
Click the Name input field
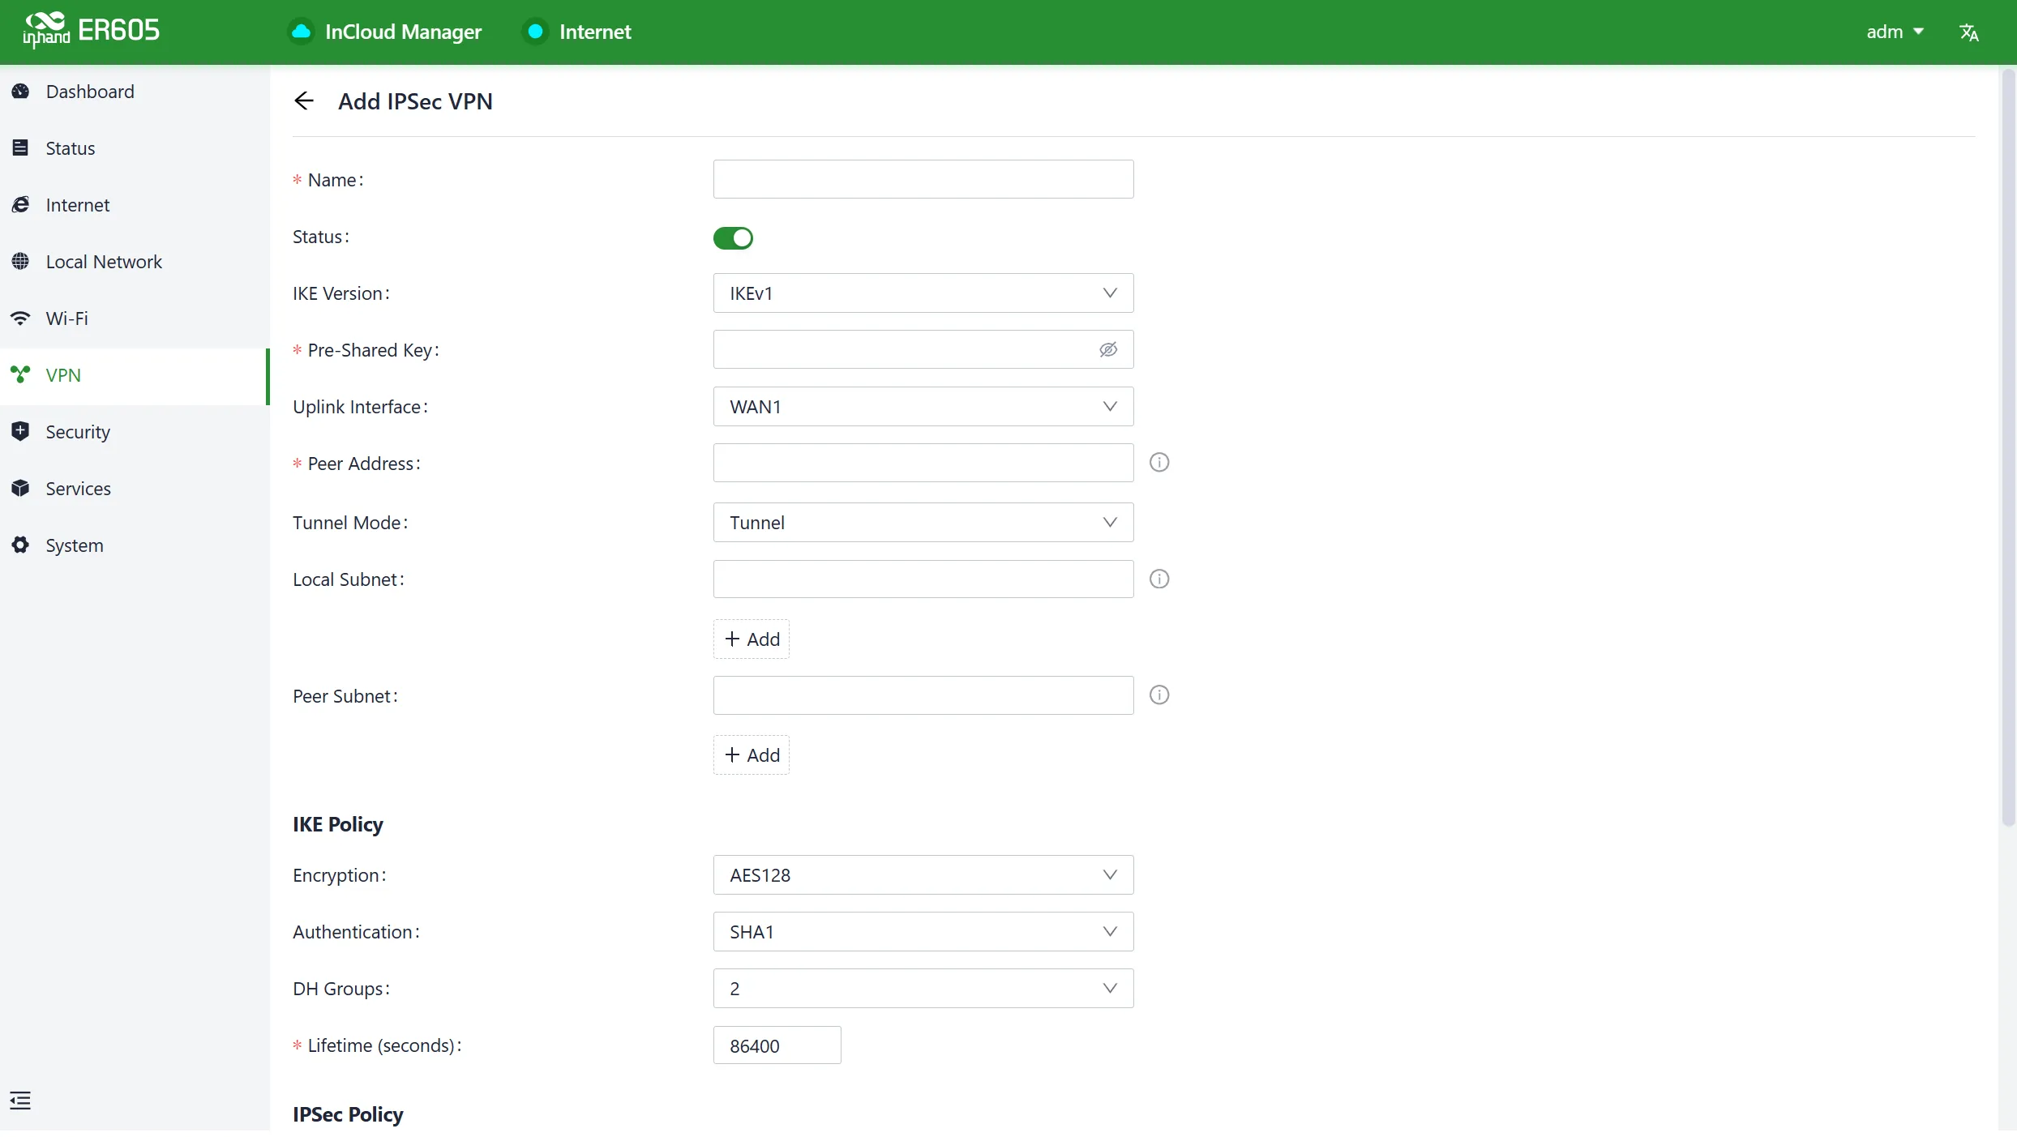pos(923,179)
